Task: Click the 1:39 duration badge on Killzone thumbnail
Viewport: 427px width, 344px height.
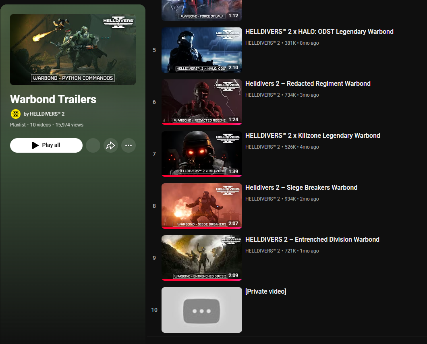Action: [233, 172]
